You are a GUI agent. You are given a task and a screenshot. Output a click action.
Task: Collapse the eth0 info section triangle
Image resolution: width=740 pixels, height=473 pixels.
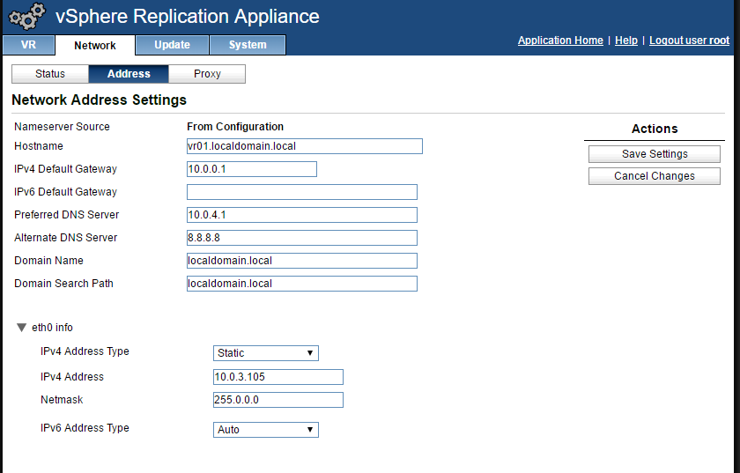(x=21, y=328)
